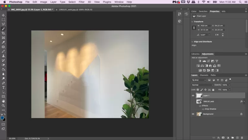The width and height of the screenshot is (248, 140).
Task: Toggle Drop Shadow effect visibility
Action: point(203,109)
